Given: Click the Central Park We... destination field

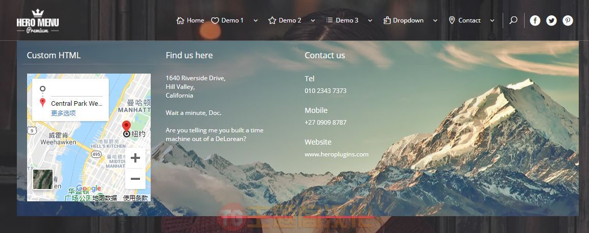Looking at the screenshot, I should [77, 103].
